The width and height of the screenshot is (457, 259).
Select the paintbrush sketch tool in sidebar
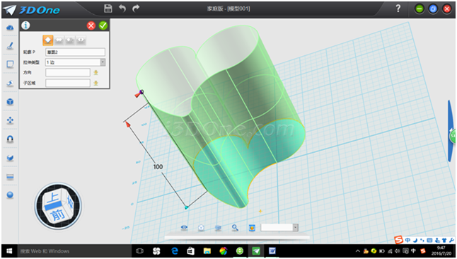(10, 45)
